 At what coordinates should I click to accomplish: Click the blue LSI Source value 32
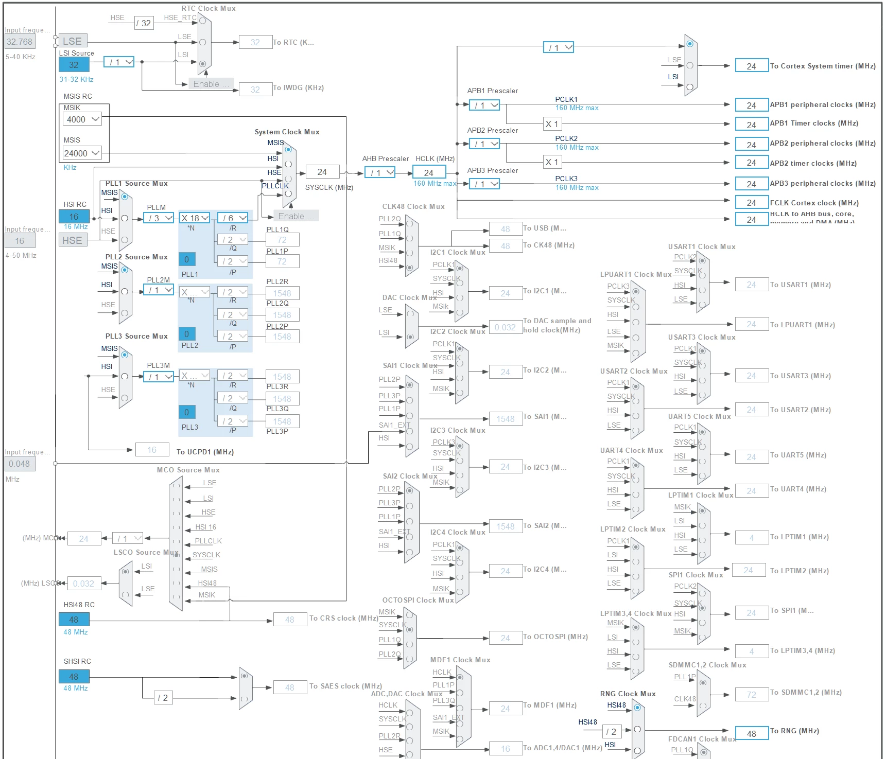tap(74, 65)
